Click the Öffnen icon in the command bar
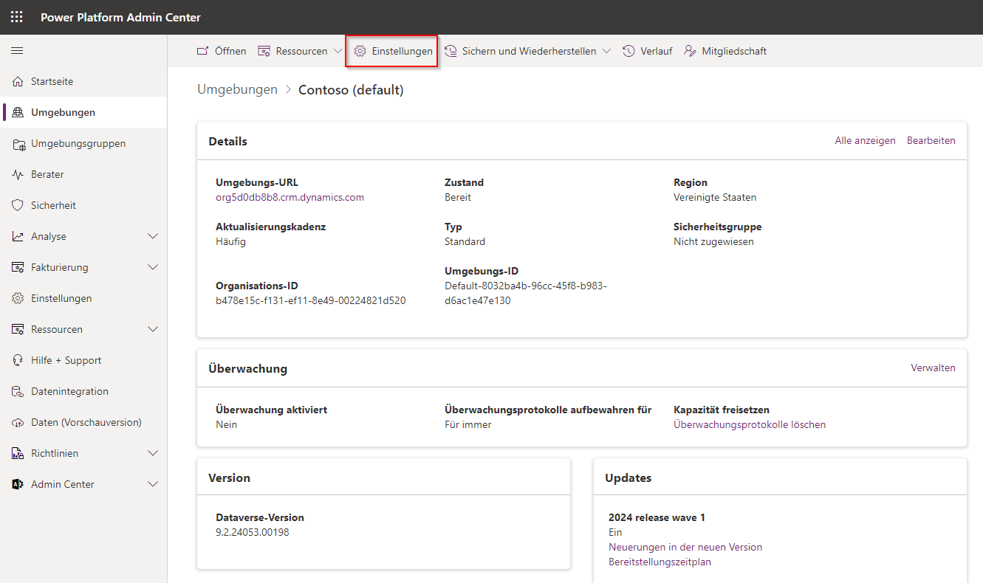Image resolution: width=983 pixels, height=583 pixels. click(202, 52)
